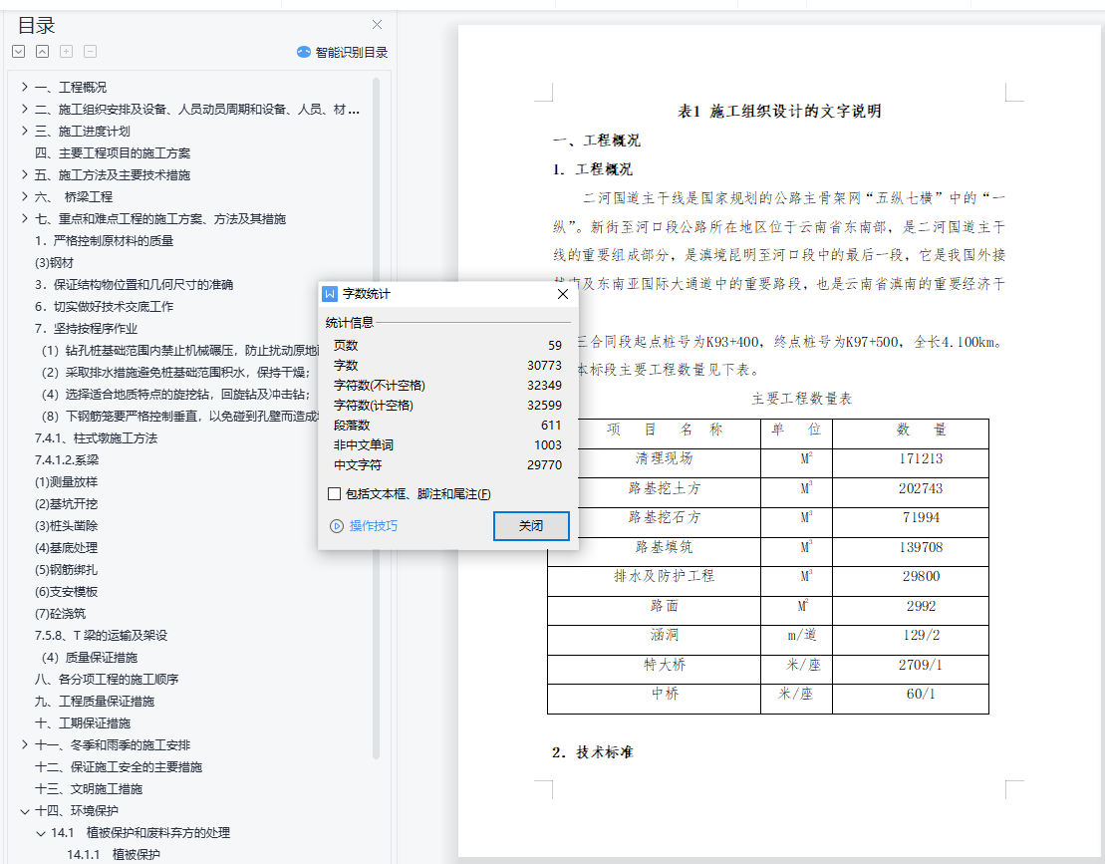The height and width of the screenshot is (864, 1105).
Task: Jump to 九、工程质量保证措施 heading
Action: pos(95,701)
